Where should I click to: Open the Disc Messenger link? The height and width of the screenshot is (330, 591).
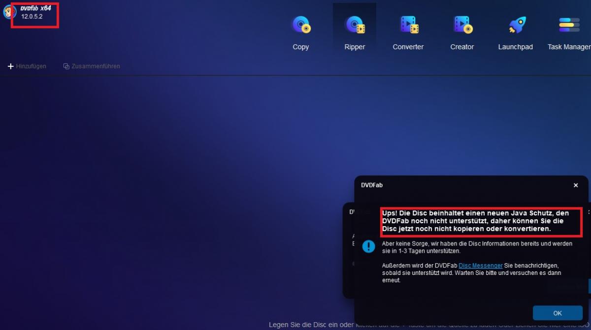coord(481,266)
